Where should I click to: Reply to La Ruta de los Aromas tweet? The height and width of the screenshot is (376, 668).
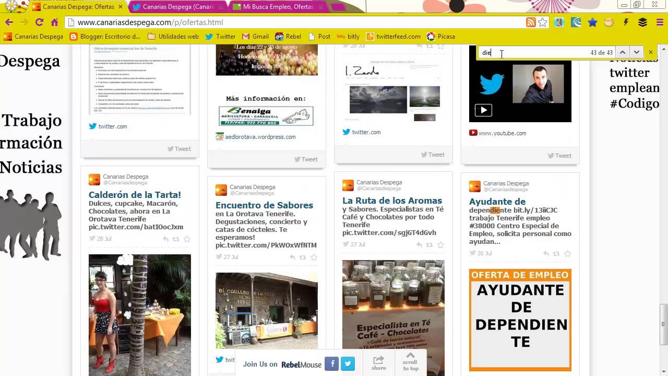coord(419,245)
